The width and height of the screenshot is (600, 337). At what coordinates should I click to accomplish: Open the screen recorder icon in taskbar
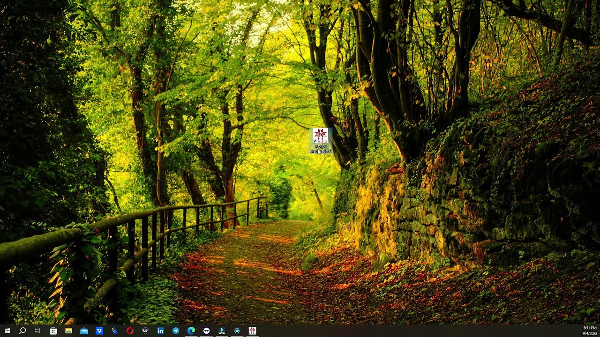click(237, 331)
